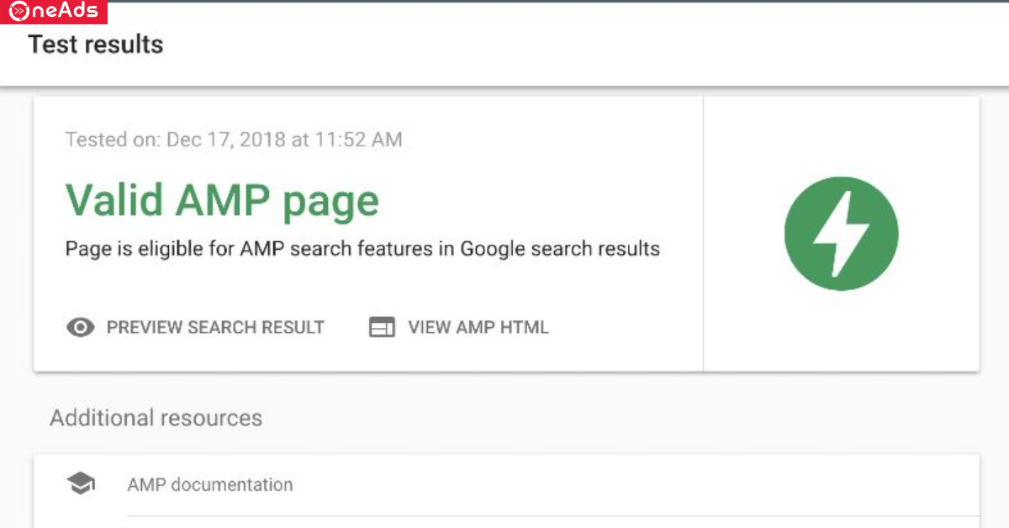The height and width of the screenshot is (528, 1009).
Task: Click the eye icon for search preview
Action: point(81,327)
